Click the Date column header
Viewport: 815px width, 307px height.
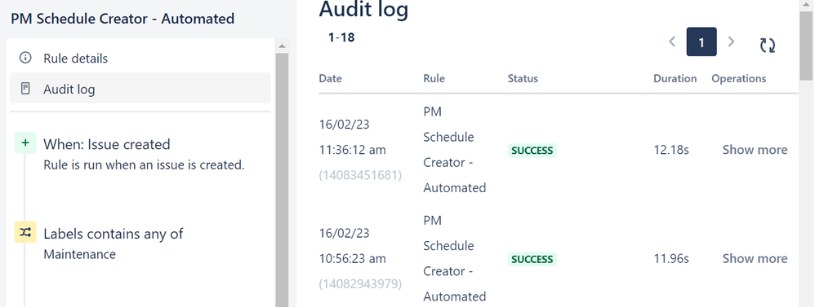[330, 78]
